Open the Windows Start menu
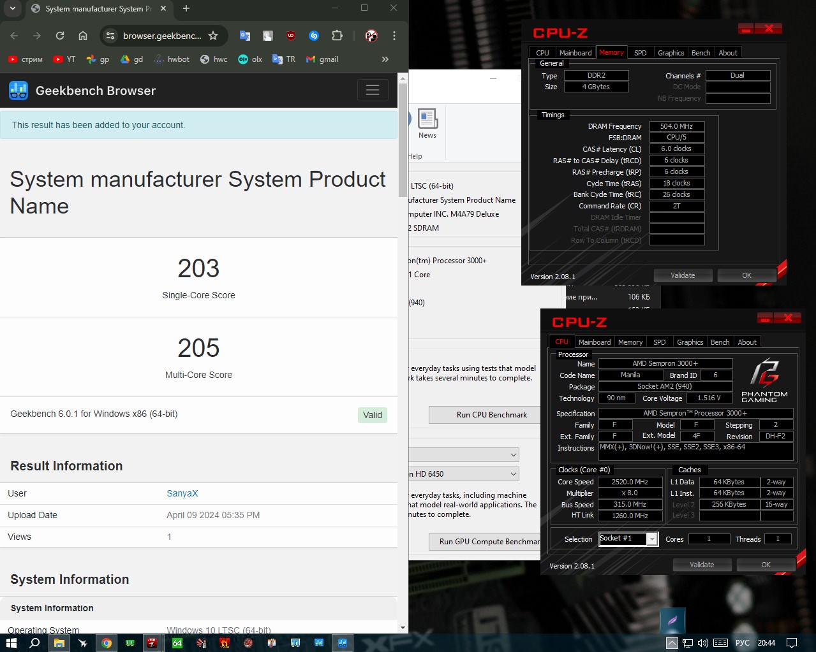This screenshot has width=816, height=652. click(x=11, y=642)
